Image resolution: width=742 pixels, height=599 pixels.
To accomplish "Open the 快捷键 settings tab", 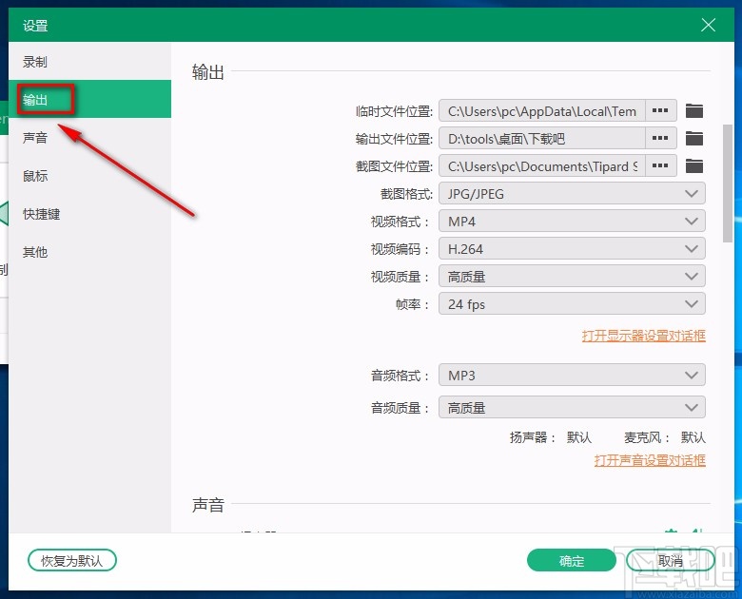I will pyautogui.click(x=90, y=214).
